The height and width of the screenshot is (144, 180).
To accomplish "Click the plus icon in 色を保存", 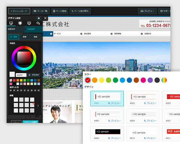I will [x=29, y=75].
